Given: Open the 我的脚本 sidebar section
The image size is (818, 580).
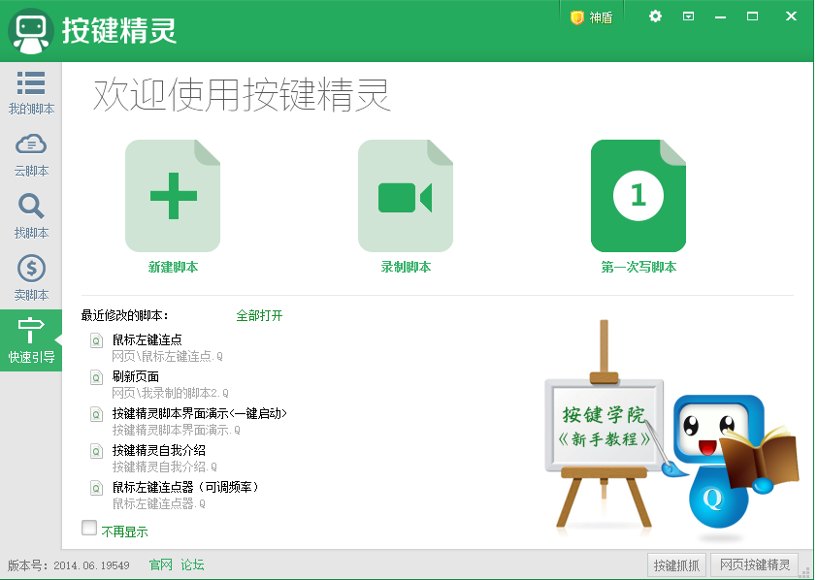Looking at the screenshot, I should 31,93.
